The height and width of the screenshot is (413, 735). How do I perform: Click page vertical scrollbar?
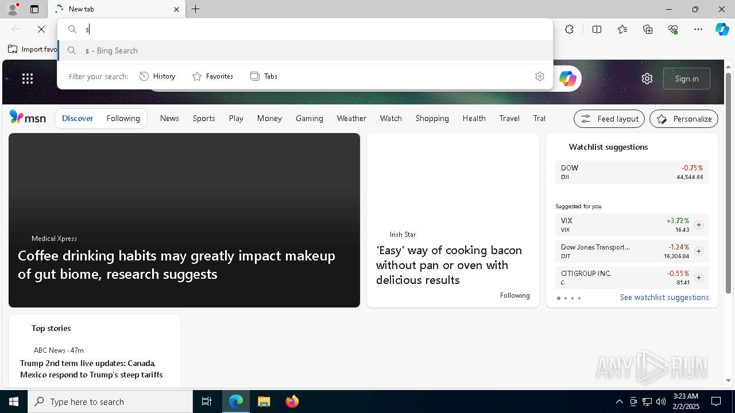[729, 184]
